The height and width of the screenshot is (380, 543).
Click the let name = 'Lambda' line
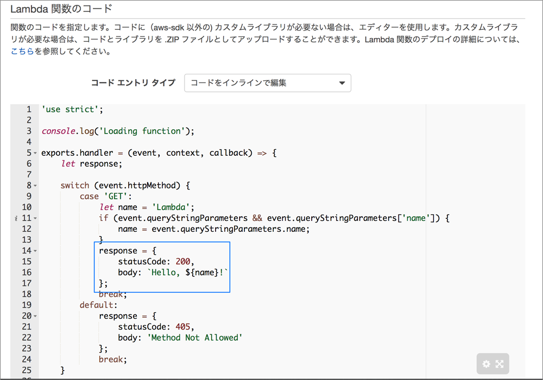[x=147, y=207]
